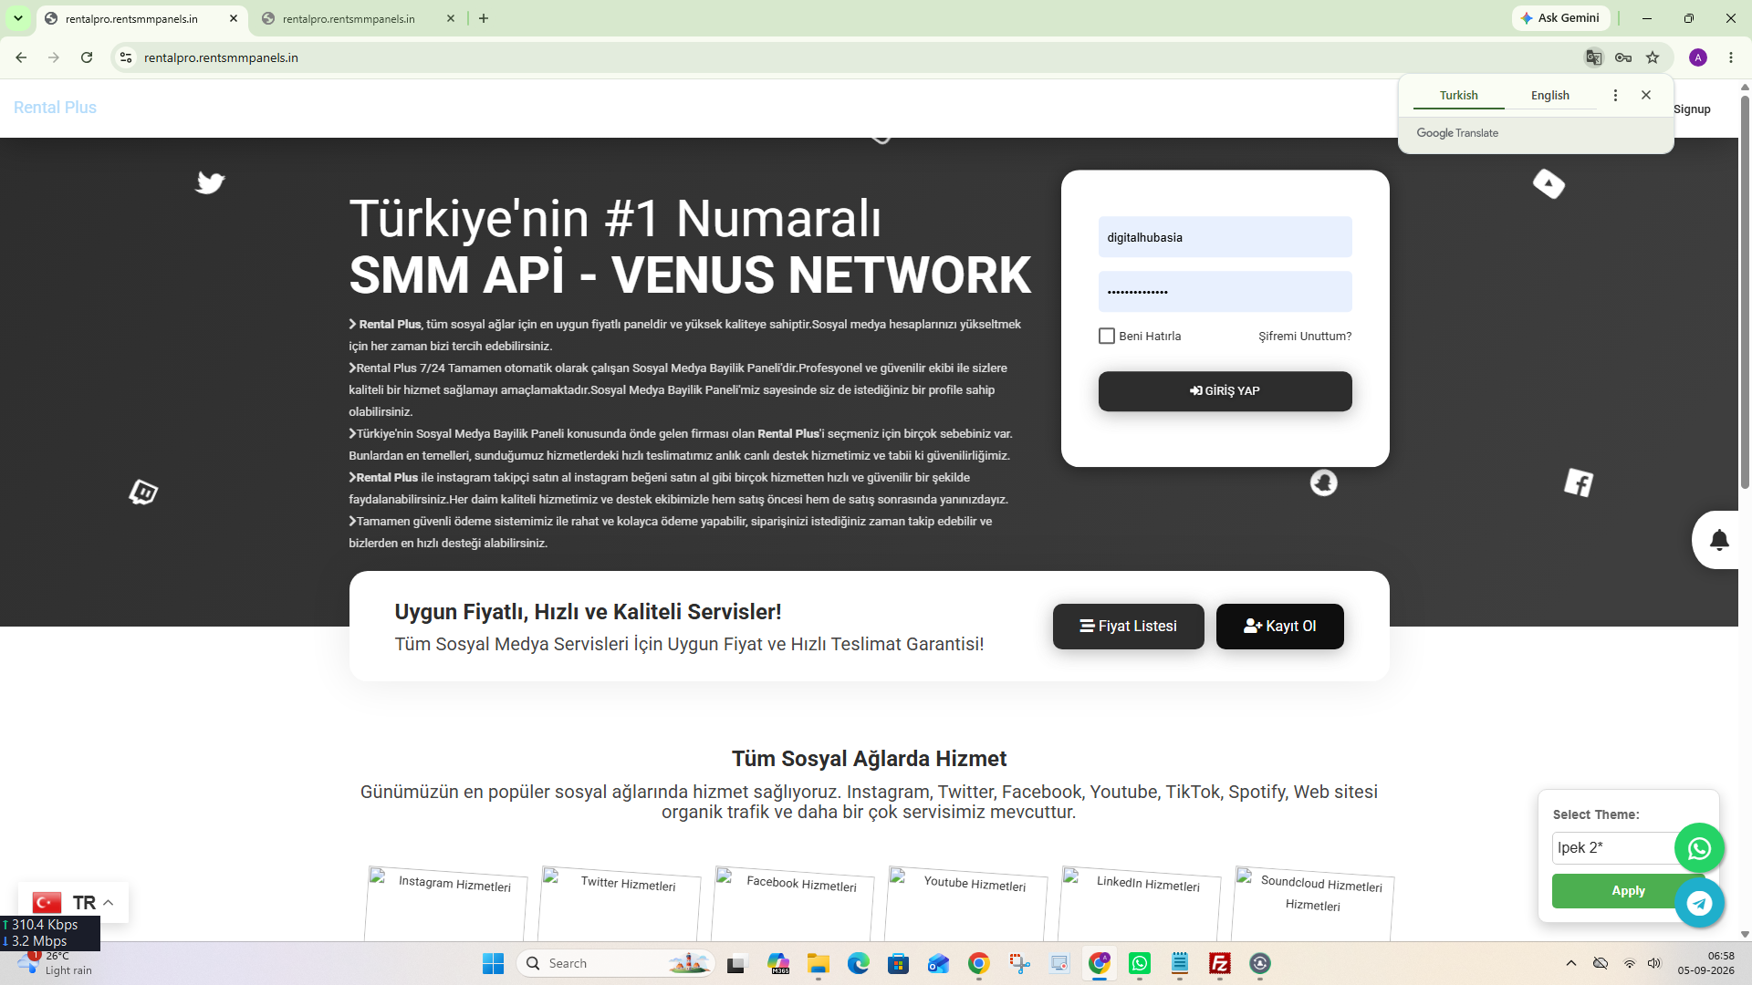The image size is (1752, 985).
Task: Click the address bar URL
Action: point(221,57)
